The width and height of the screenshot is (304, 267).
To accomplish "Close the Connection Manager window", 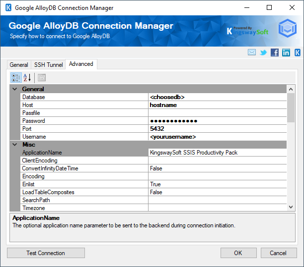I will pyautogui.click(x=292, y=8).
